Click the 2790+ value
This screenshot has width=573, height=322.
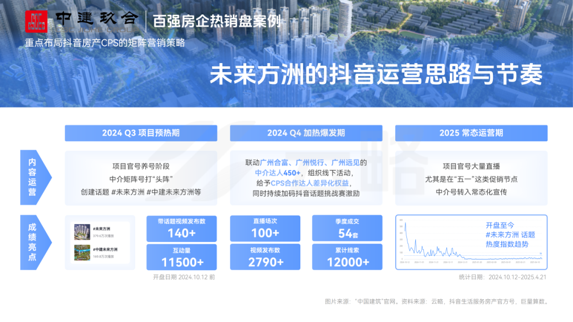point(266,262)
